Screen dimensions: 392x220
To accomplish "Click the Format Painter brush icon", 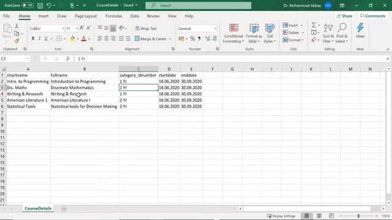I will click(17, 41).
